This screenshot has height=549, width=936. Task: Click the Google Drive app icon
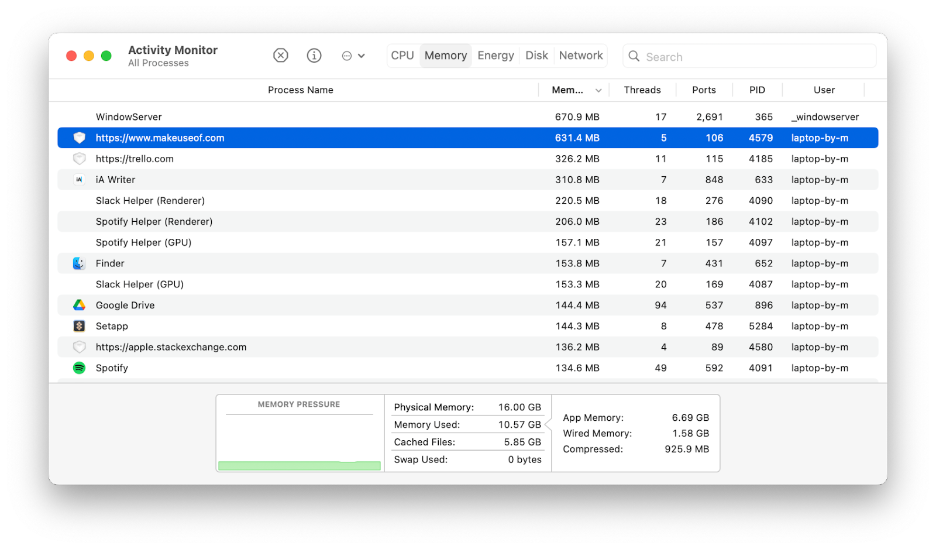pyautogui.click(x=79, y=305)
